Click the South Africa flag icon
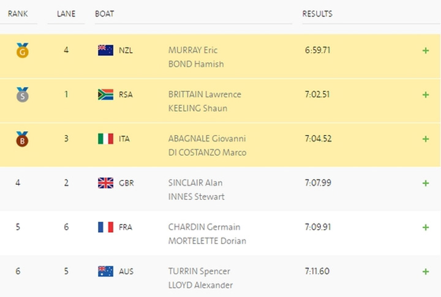Image resolution: width=441 pixels, height=297 pixels. 105,94
